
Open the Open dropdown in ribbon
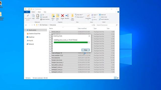tap(94, 15)
